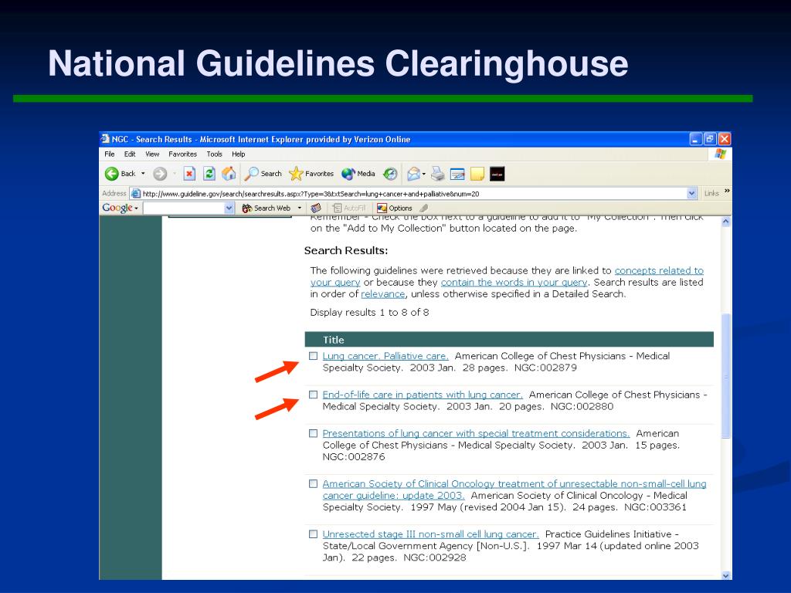This screenshot has height=593, width=791.
Task: Open Google toolbar Options
Action: (x=395, y=208)
